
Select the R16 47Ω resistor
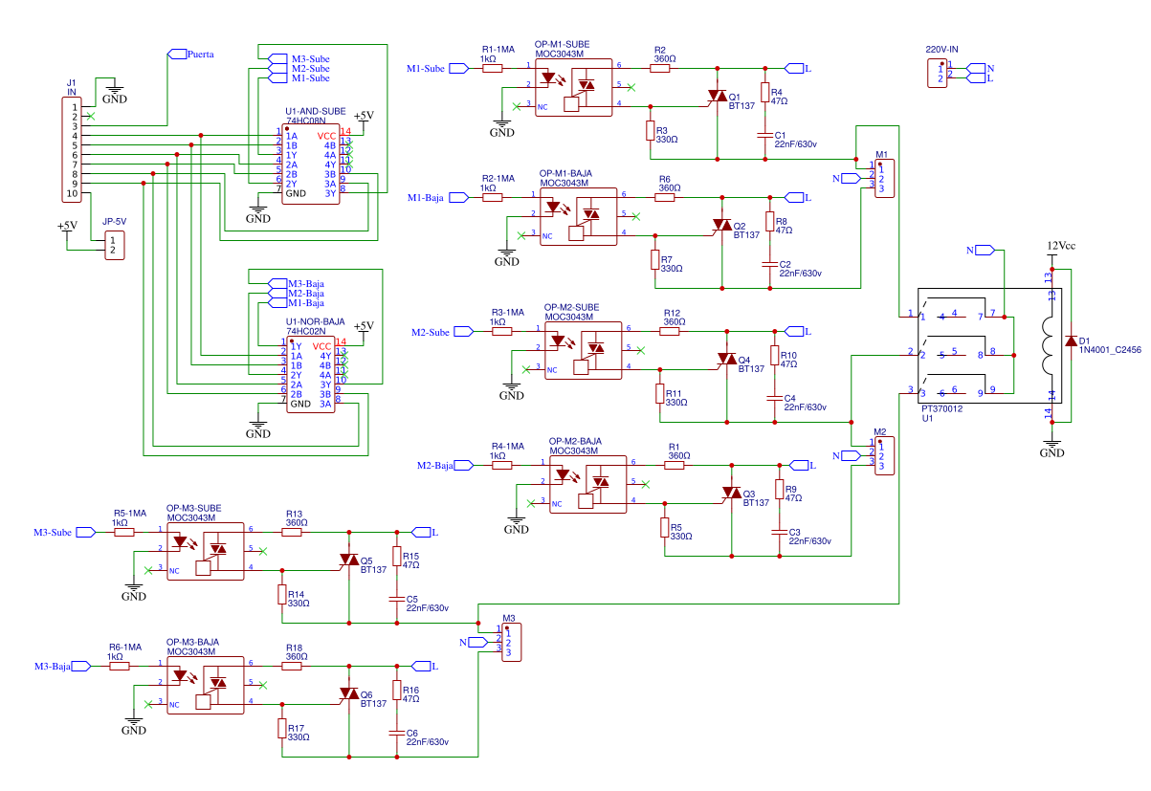(x=396, y=690)
